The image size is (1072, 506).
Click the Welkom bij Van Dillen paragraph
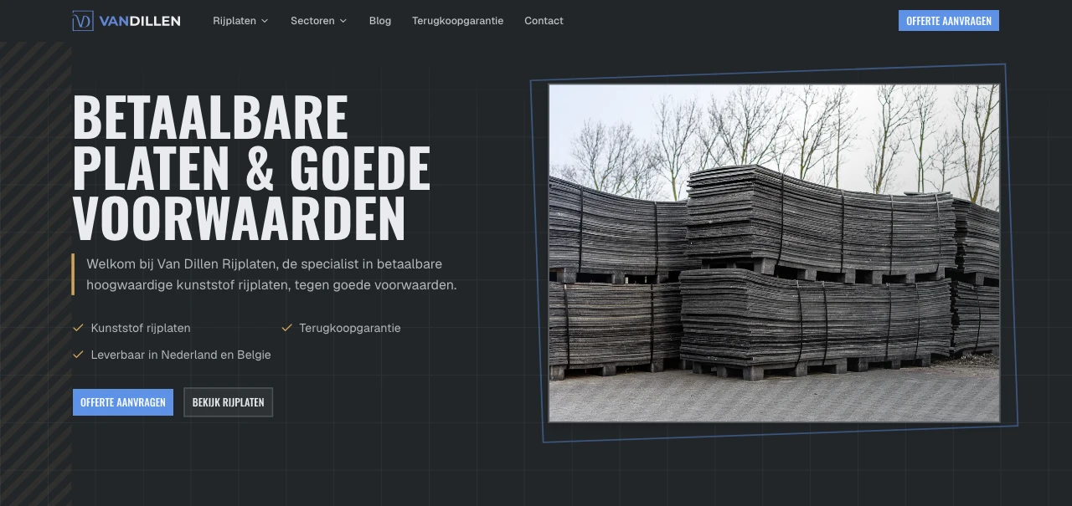(x=271, y=274)
